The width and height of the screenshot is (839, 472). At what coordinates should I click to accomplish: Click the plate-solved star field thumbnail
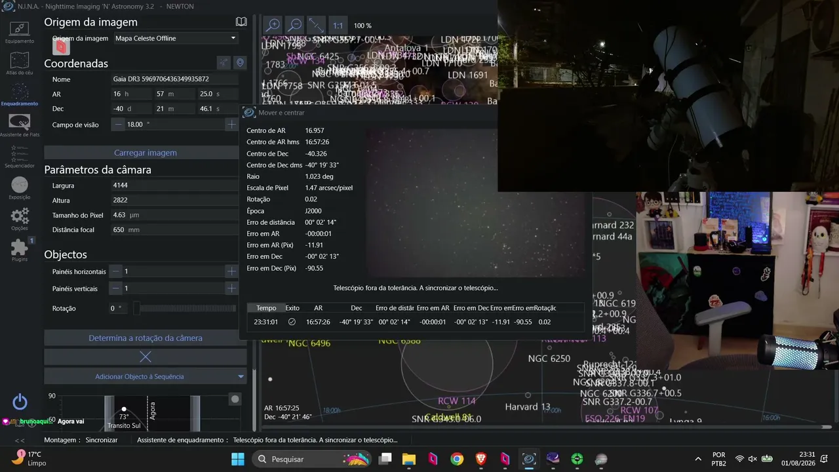coord(475,202)
